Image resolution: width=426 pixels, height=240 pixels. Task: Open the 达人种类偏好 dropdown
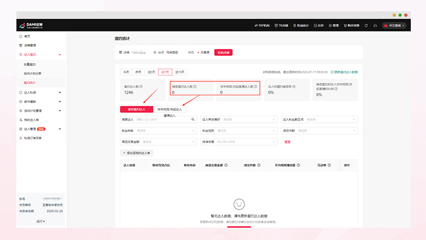tap(239, 119)
